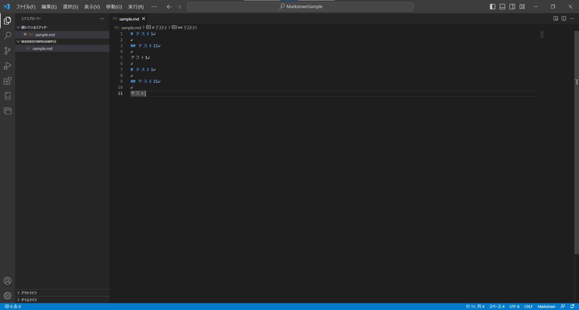This screenshot has width=579, height=310.
Task: Go back with the left arrow
Action: (x=169, y=7)
